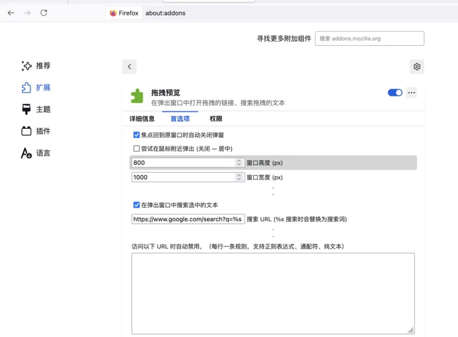Viewport: 458px width, 337px height.
Task: Select the 首选项 tab
Action: coord(180,119)
